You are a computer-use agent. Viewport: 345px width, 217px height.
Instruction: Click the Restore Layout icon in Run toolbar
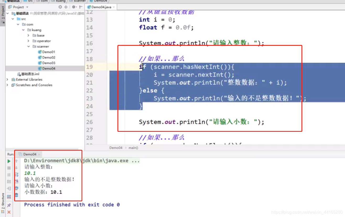click(9, 197)
